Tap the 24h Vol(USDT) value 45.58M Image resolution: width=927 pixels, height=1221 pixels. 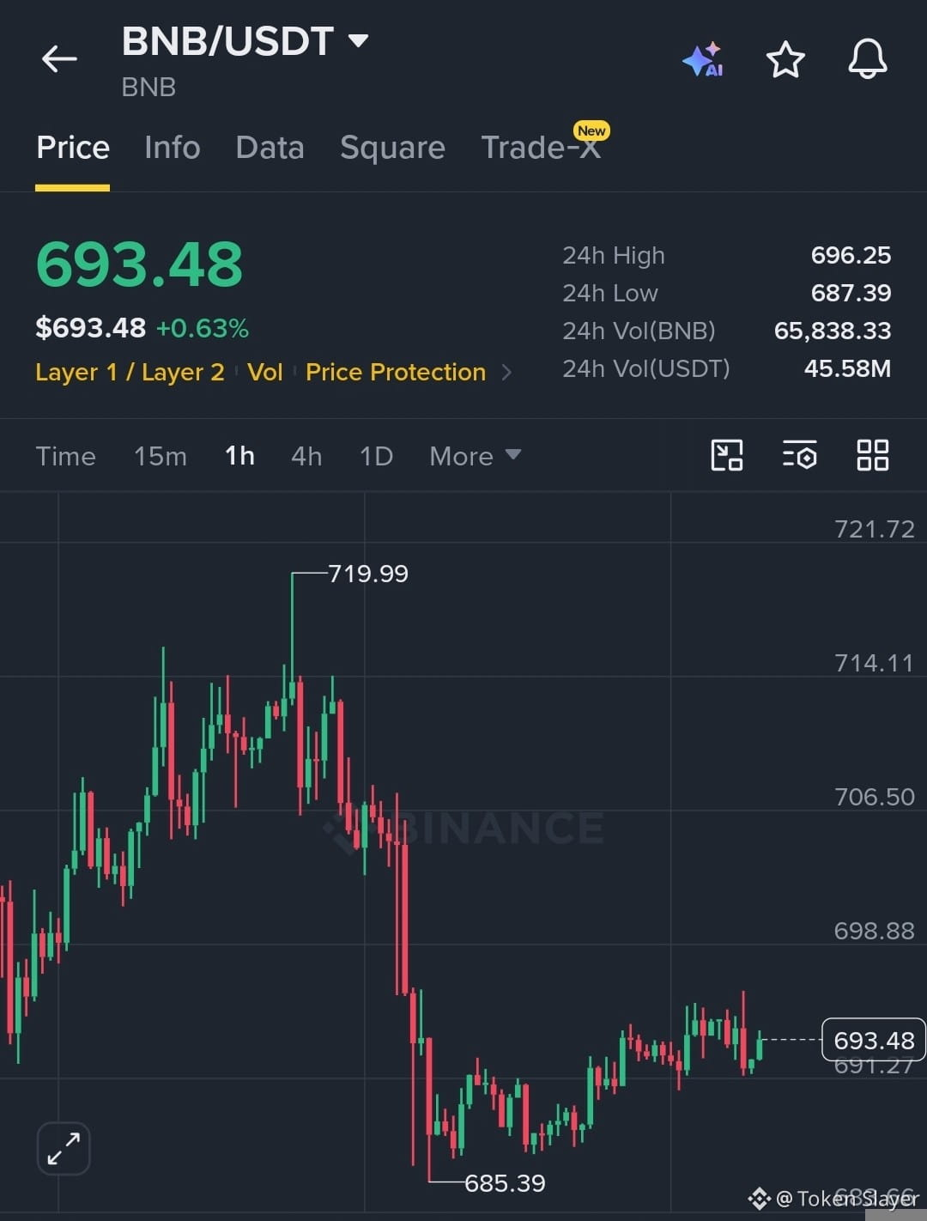[847, 368]
